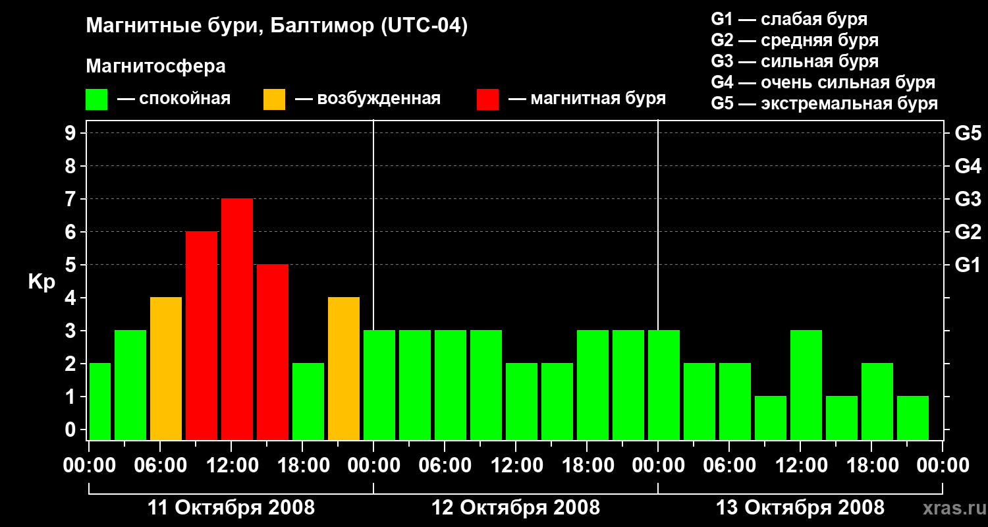This screenshot has height=527, width=988.
Task: Select the red bar reaching Kp 6
Action: [x=202, y=336]
